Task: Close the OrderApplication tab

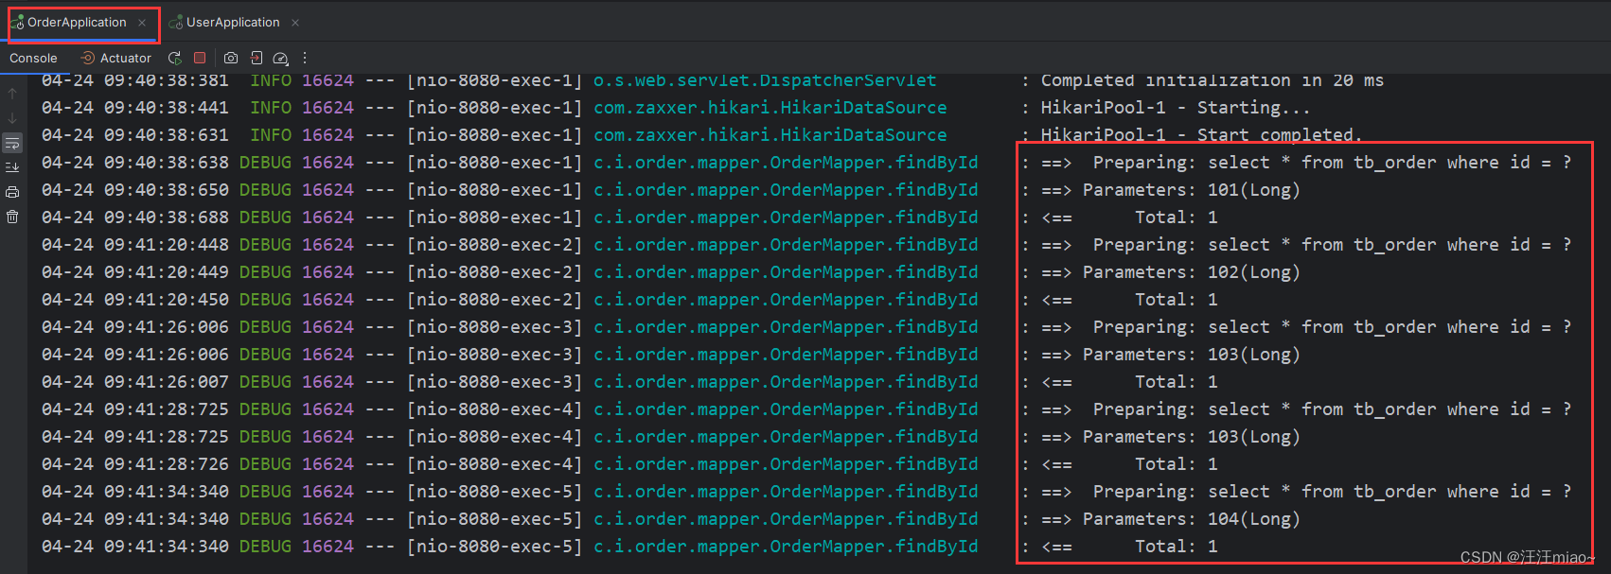Action: [x=142, y=23]
